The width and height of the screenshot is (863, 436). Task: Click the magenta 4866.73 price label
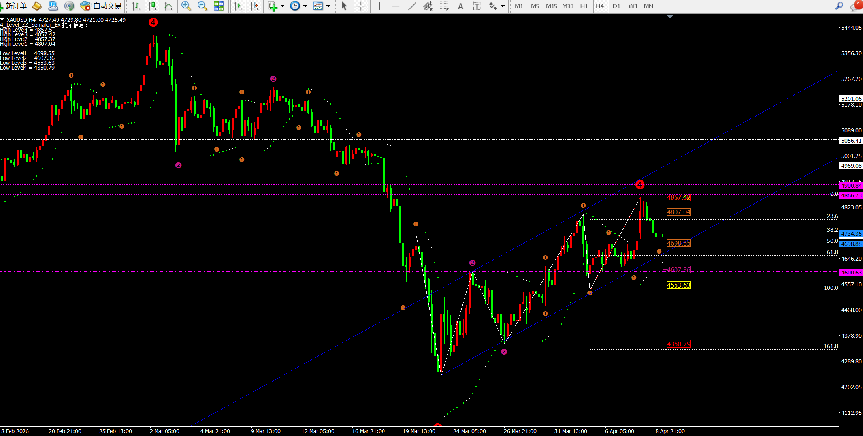(851, 195)
